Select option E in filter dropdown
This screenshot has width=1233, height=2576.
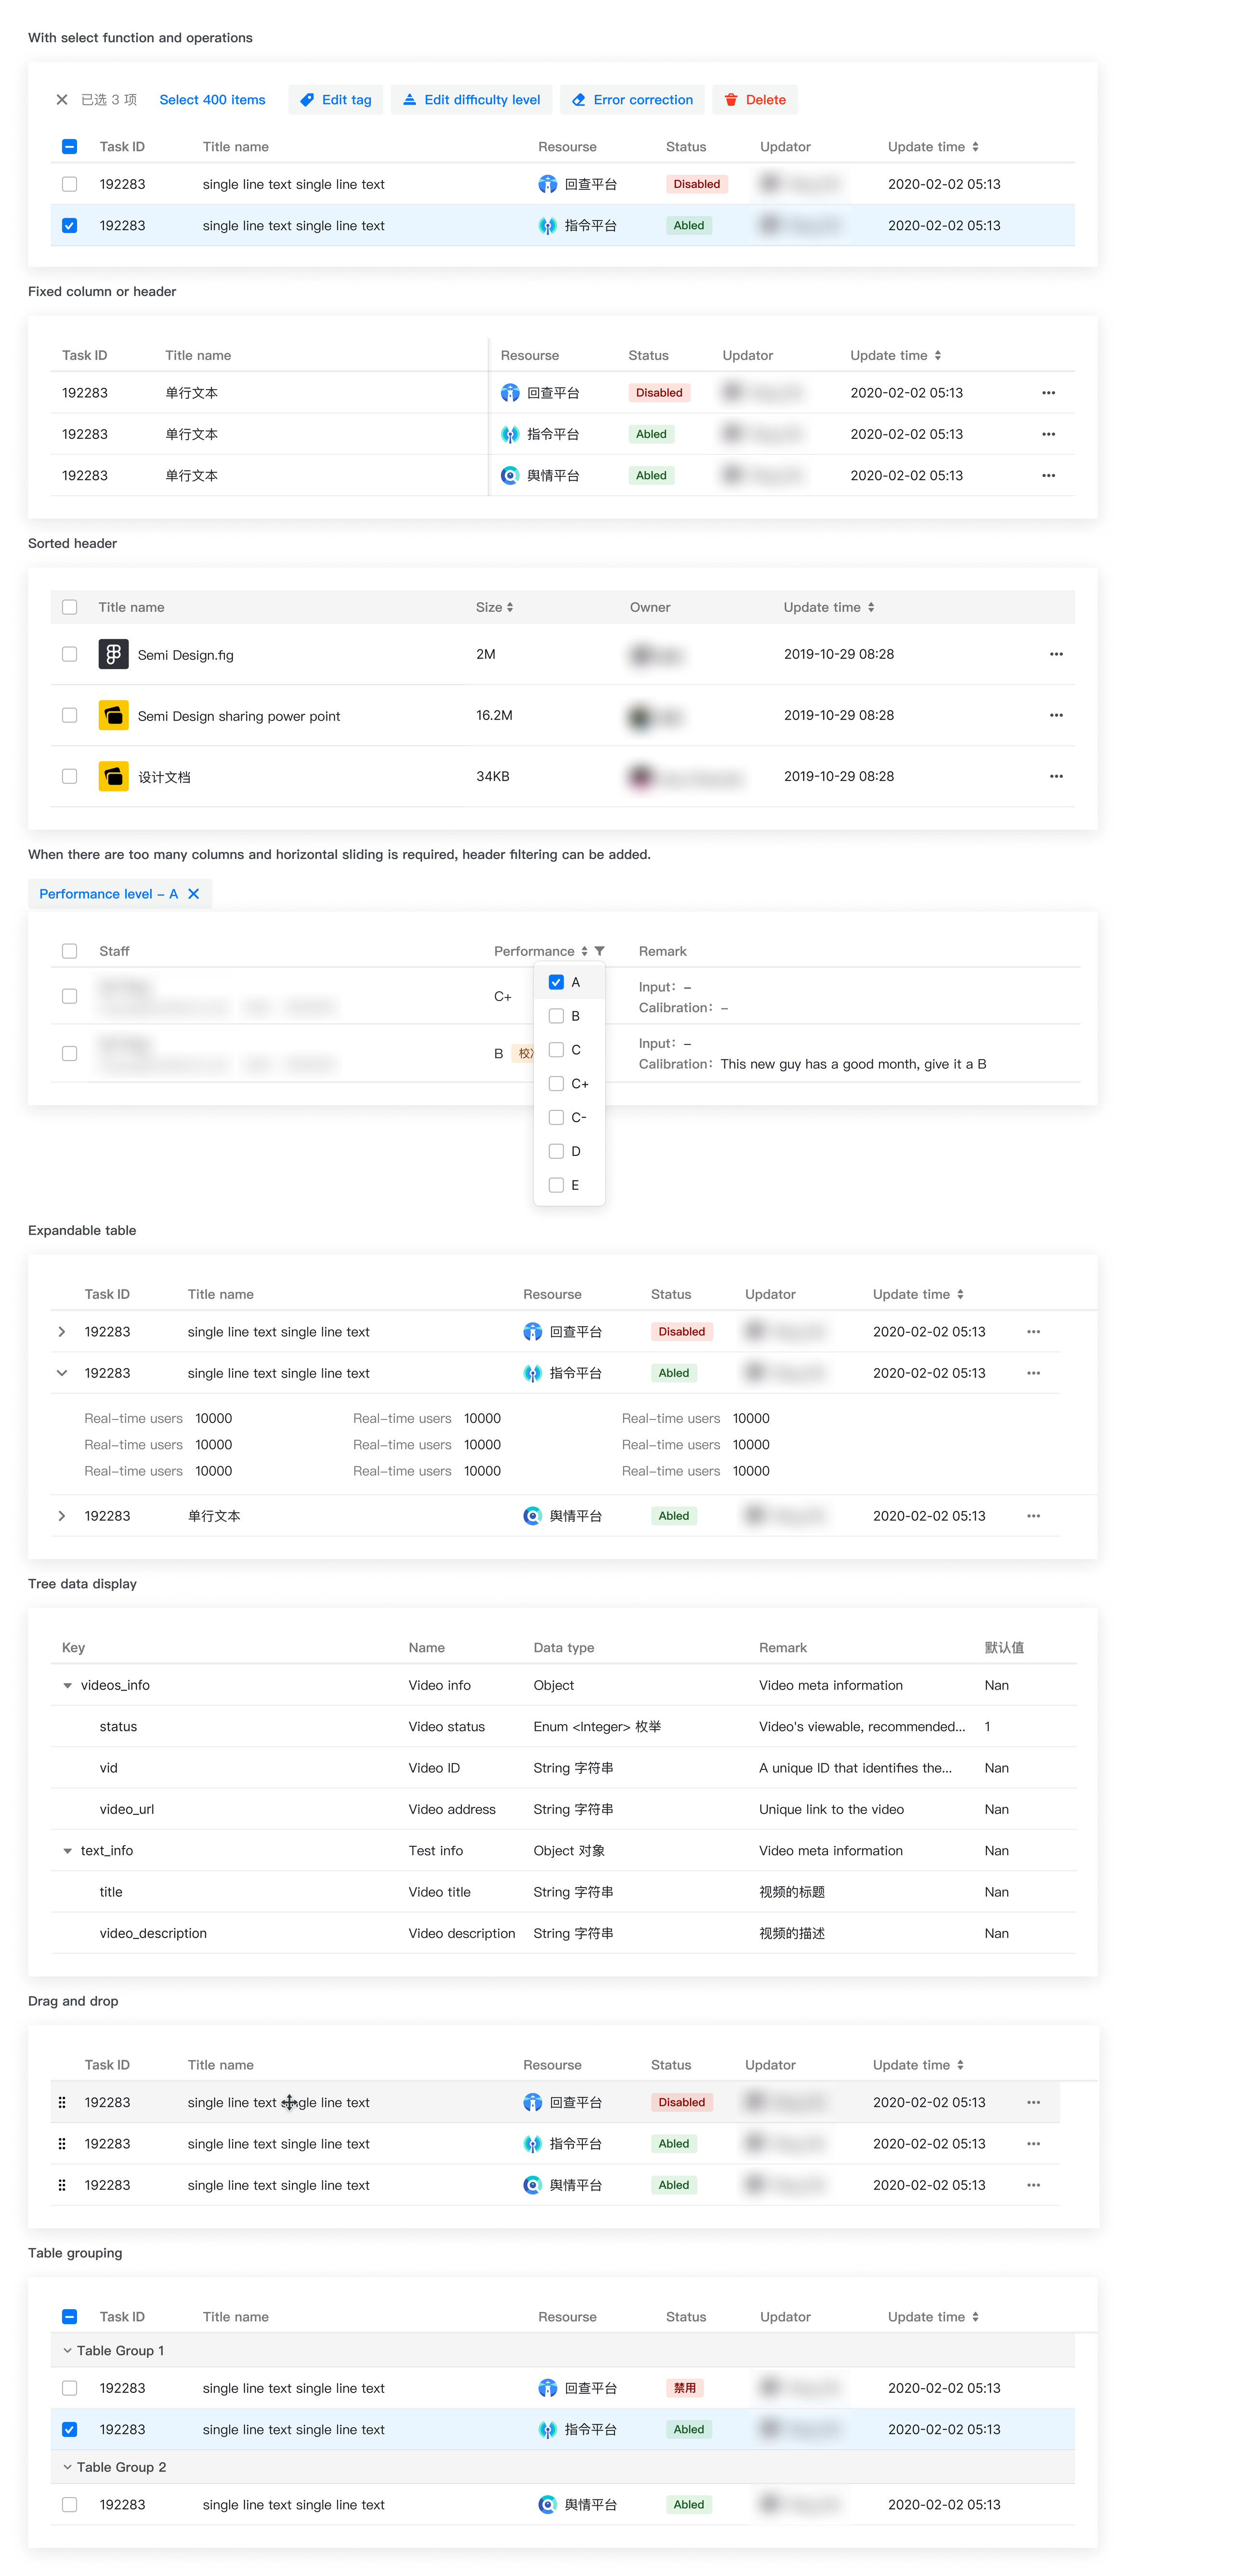click(x=557, y=1186)
